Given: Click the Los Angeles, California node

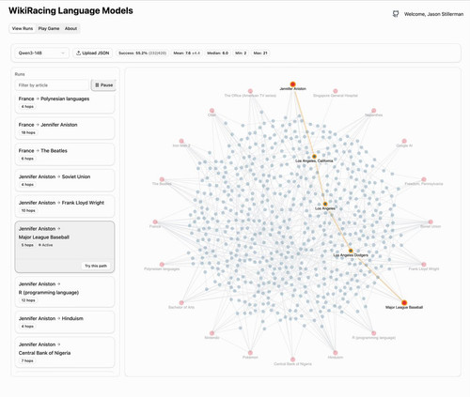Looking at the screenshot, I should [x=314, y=157].
